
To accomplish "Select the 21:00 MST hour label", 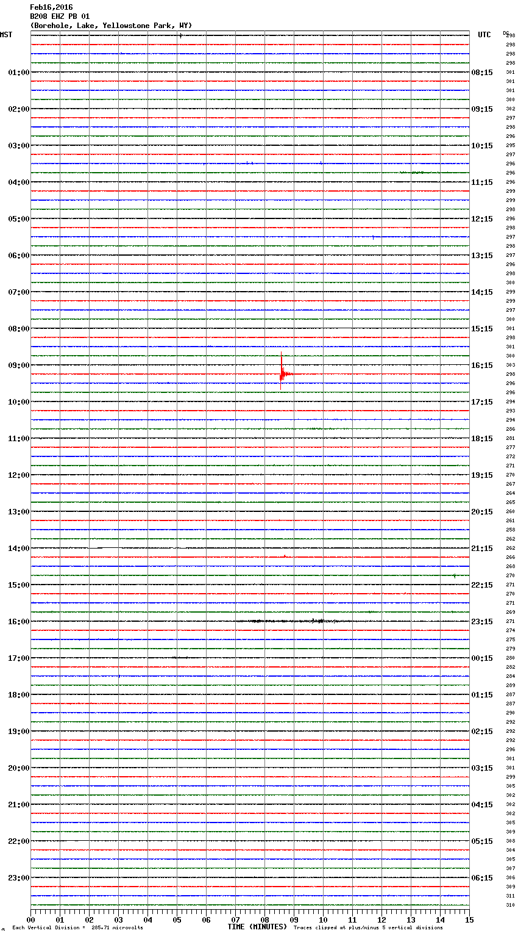I will [19, 805].
